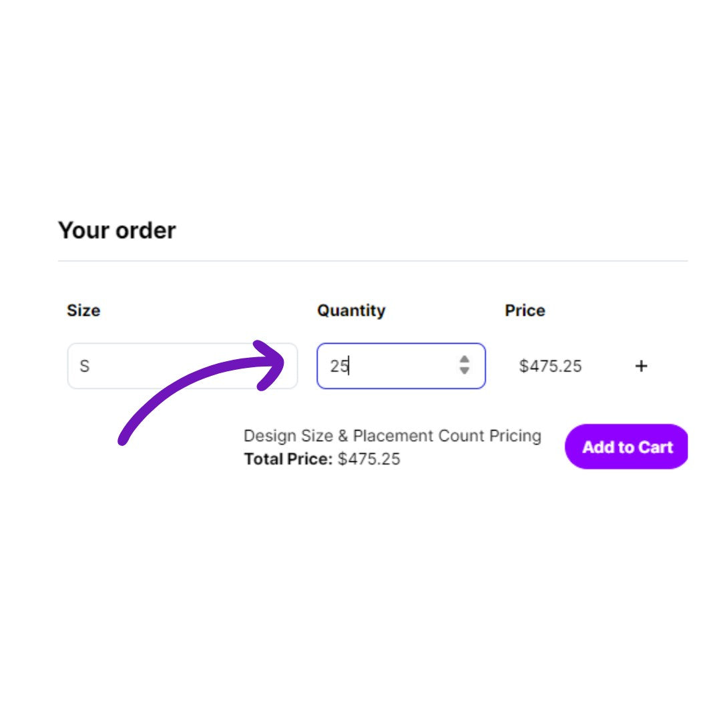Place cursor after the 25 in Quantity

349,366
